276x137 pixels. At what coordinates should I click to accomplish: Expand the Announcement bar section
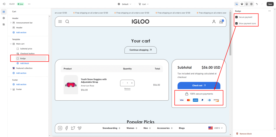[x=11, y=23]
